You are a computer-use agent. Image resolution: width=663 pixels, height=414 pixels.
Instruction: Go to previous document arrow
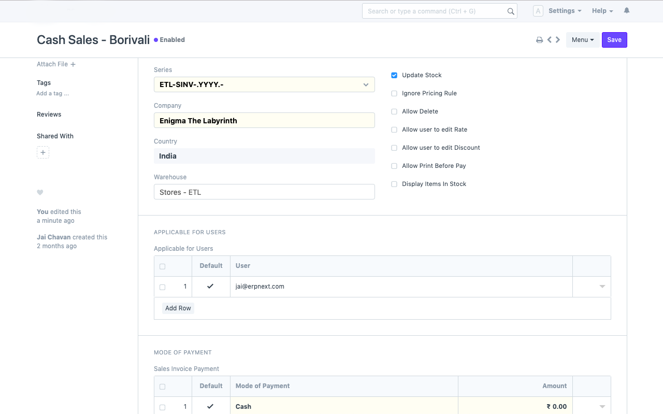(x=549, y=40)
